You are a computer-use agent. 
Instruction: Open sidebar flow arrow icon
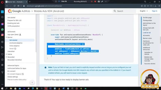[x=2, y=47]
